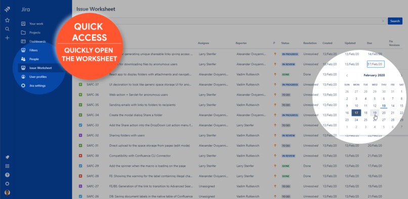Click the IN REVIEW status of SAFC-32
Viewport: 408px width, 199px height.
[x=289, y=135]
